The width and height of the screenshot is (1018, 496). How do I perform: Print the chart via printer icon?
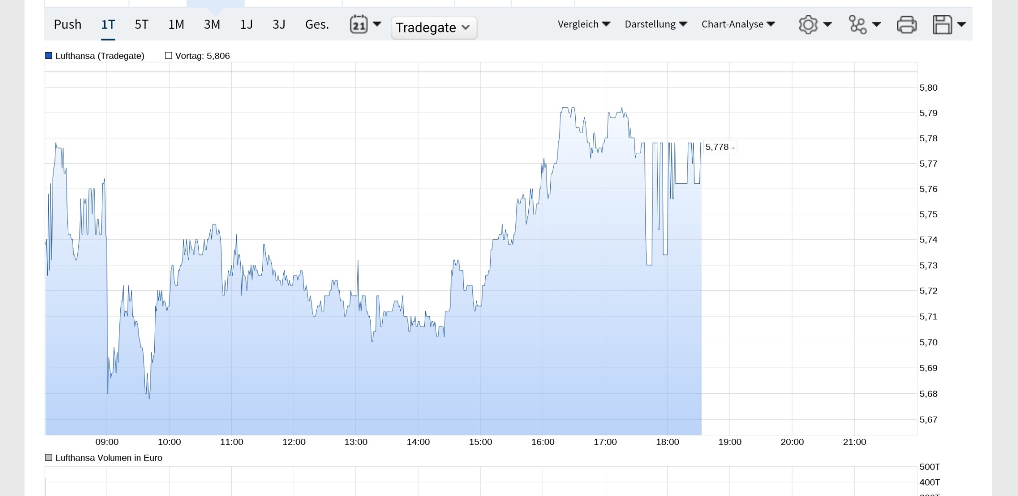click(907, 24)
